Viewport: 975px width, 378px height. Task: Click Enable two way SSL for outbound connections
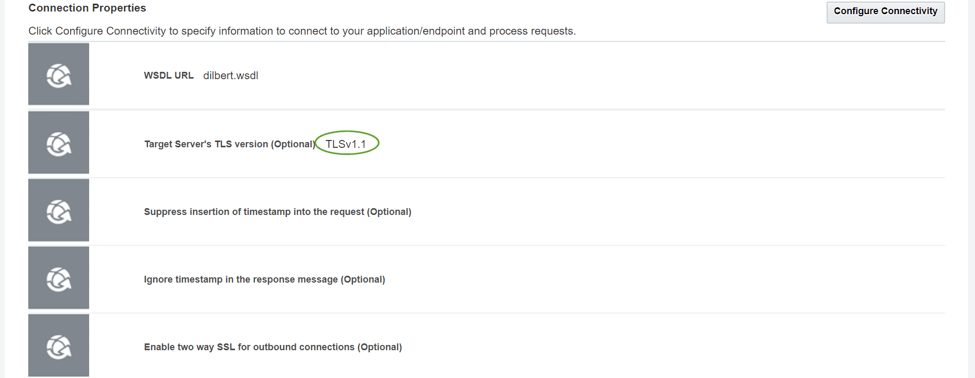pyautogui.click(x=273, y=347)
